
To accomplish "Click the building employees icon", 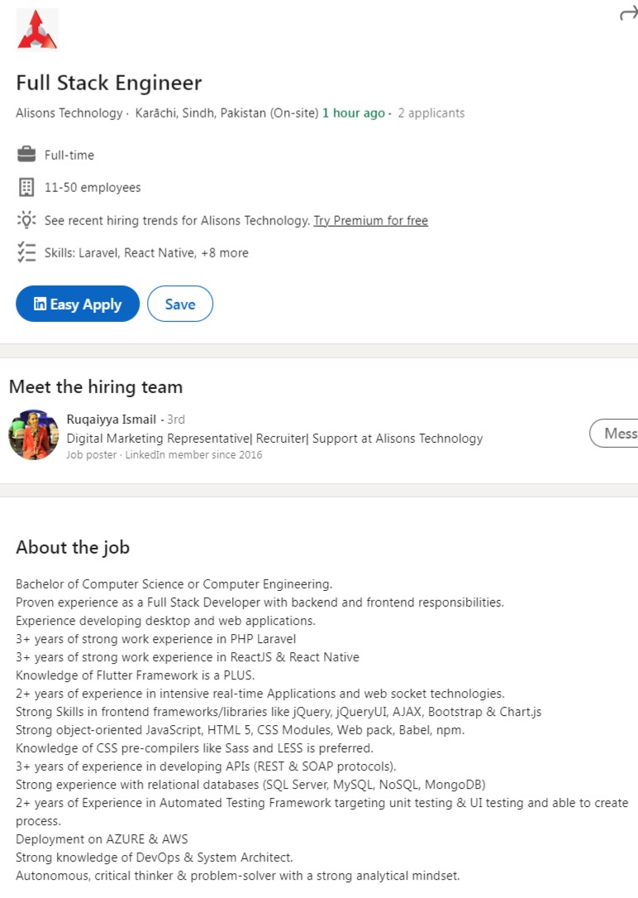I will 26,187.
